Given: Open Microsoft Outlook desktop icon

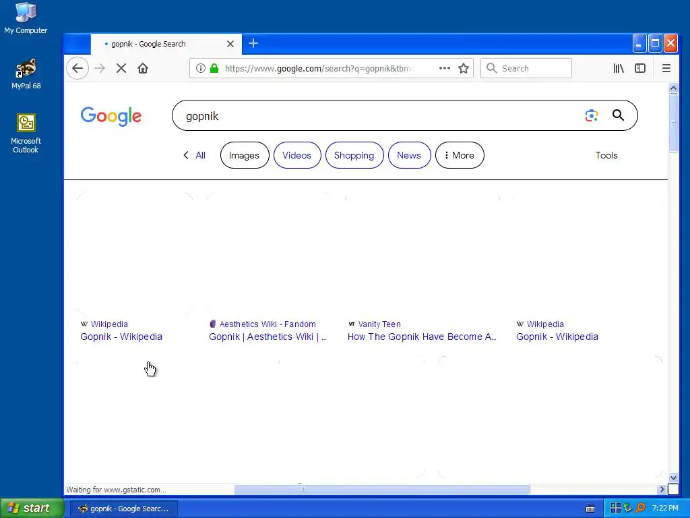Looking at the screenshot, I should click(x=26, y=134).
